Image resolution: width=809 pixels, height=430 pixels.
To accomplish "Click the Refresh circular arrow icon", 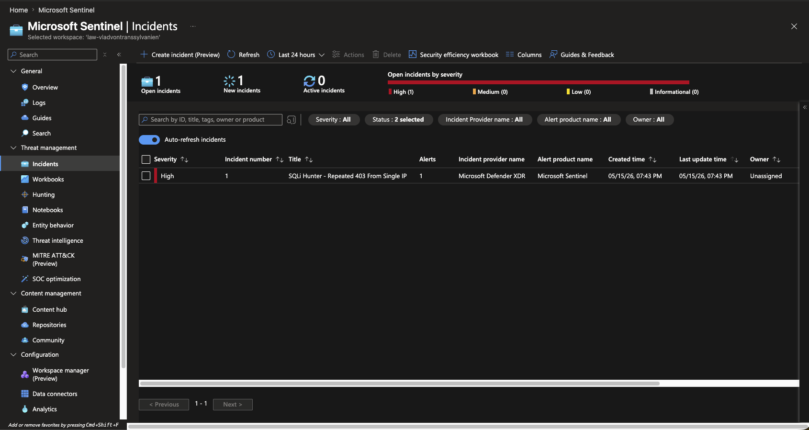I will (231, 54).
